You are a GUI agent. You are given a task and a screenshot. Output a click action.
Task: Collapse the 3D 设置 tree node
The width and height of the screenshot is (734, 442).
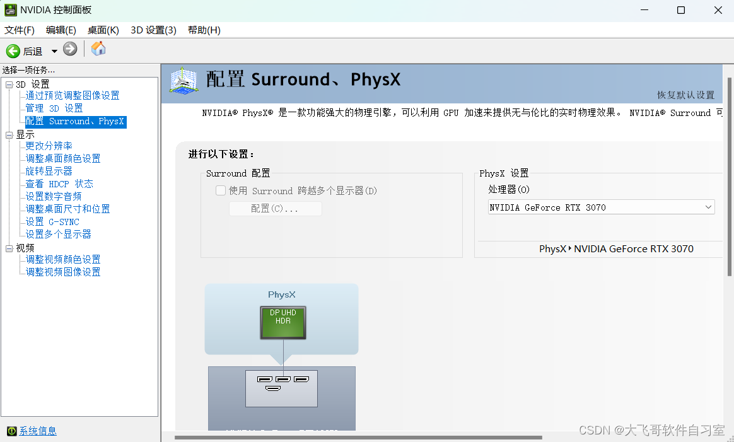pos(9,84)
